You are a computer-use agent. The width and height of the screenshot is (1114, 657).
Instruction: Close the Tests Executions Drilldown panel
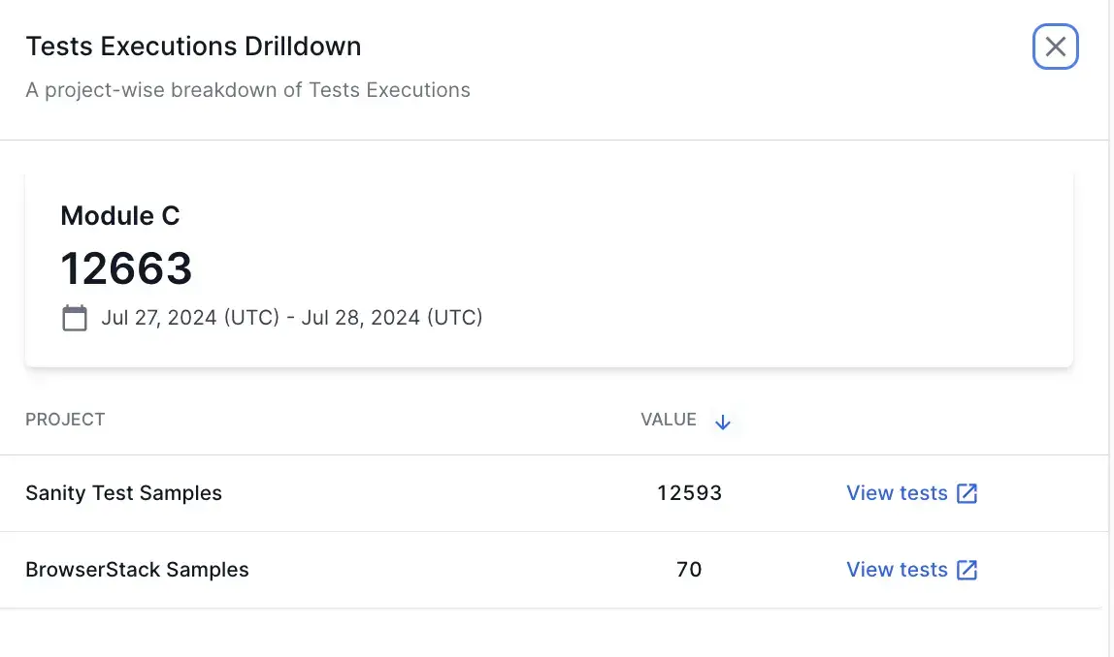[1055, 47]
